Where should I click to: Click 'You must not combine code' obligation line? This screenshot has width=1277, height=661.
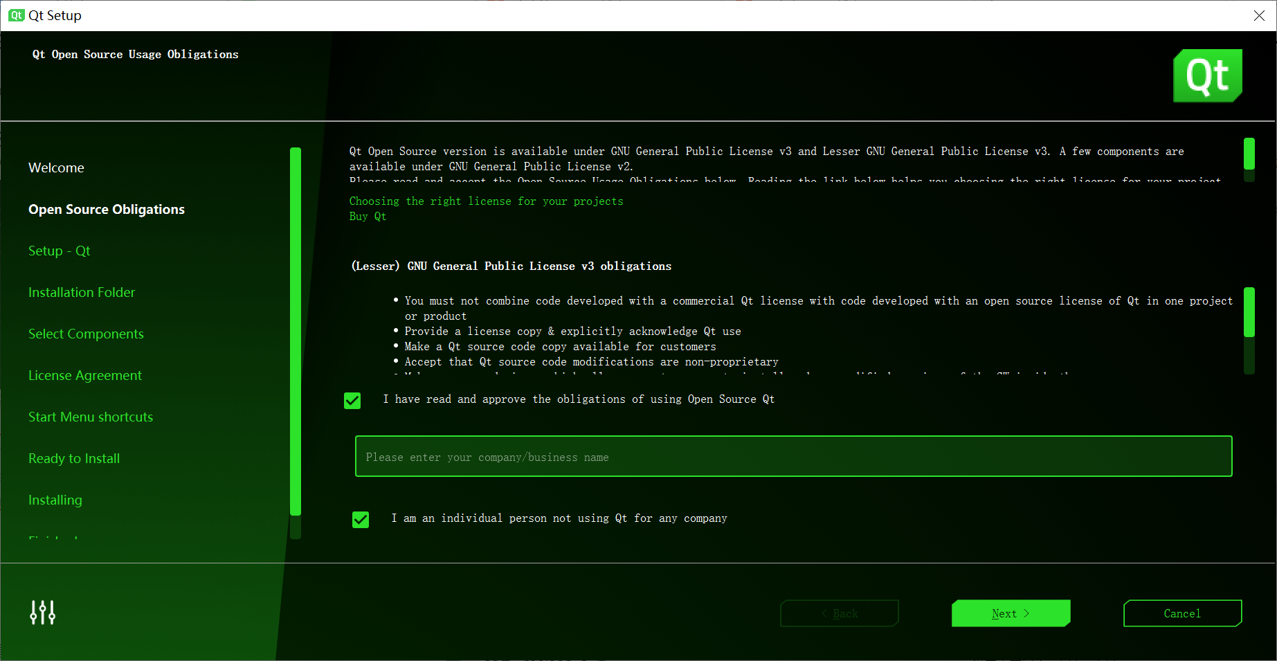point(818,308)
